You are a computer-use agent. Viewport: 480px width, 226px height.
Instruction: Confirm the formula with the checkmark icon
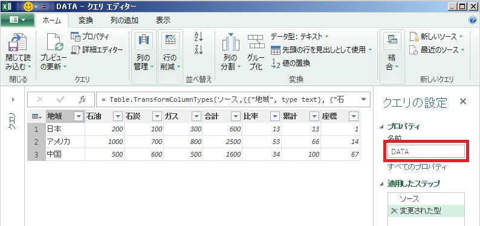click(60, 99)
